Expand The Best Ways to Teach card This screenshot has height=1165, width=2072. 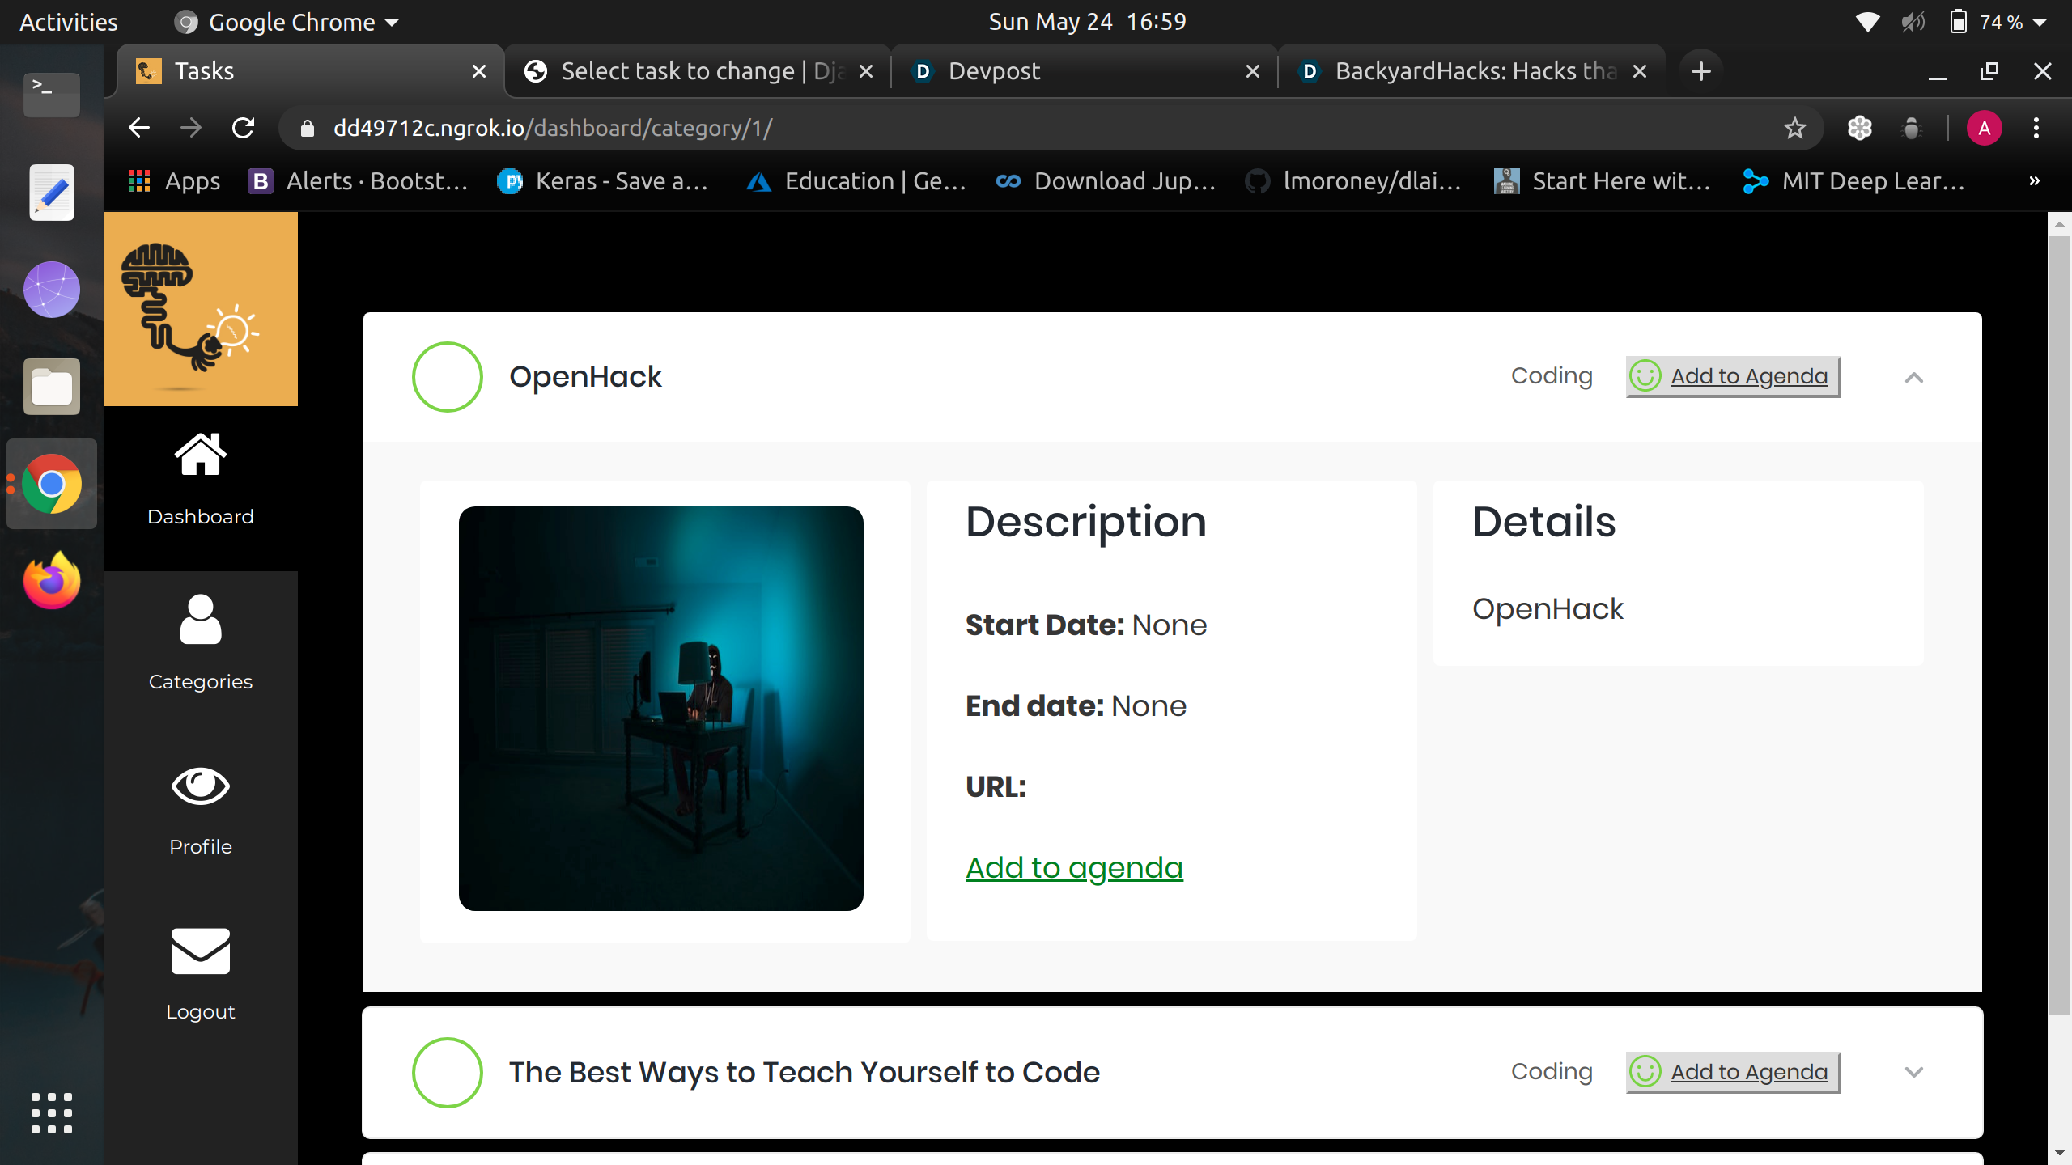click(x=1913, y=1073)
